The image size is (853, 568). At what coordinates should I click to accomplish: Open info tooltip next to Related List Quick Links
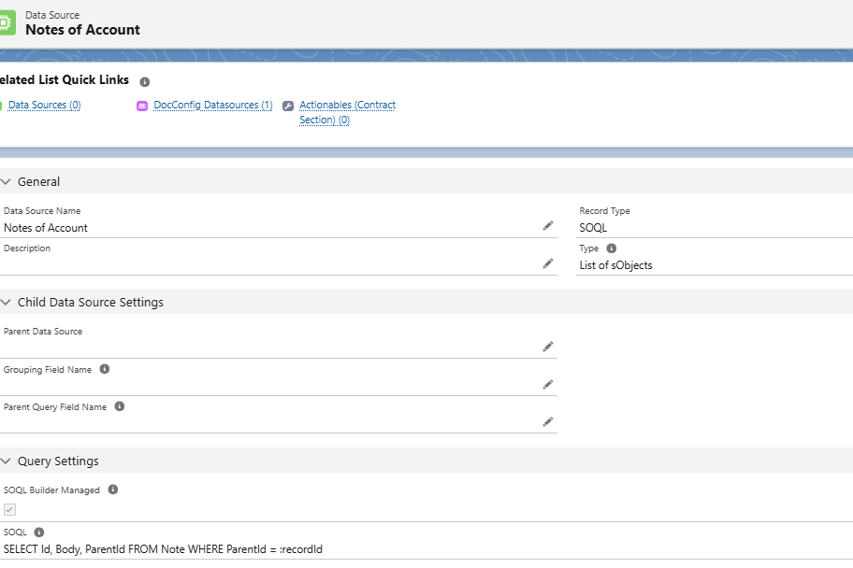point(145,82)
